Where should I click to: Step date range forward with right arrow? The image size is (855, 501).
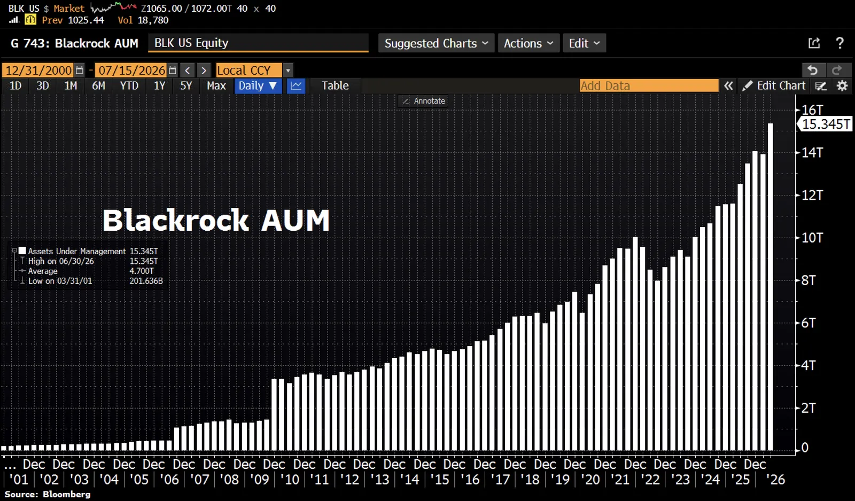(204, 71)
